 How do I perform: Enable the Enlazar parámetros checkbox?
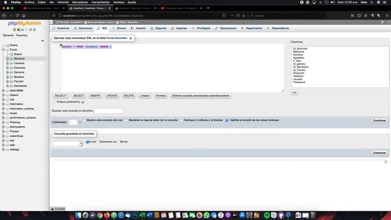coord(54,102)
